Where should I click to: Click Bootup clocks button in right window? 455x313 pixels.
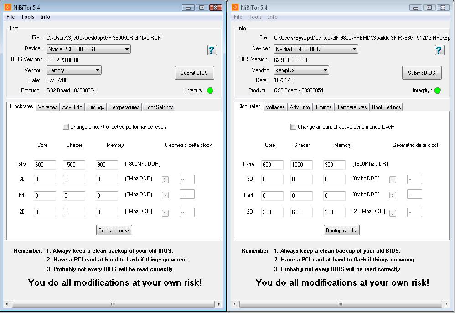coord(341,230)
